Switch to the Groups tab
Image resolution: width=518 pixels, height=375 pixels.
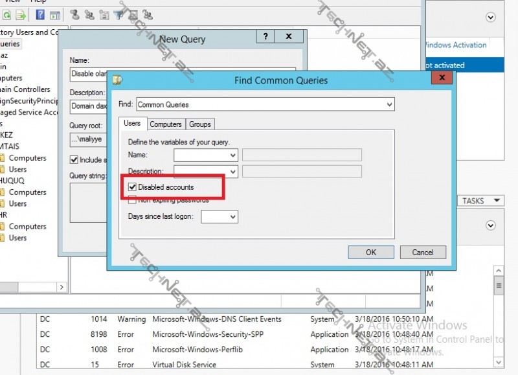[x=199, y=124]
